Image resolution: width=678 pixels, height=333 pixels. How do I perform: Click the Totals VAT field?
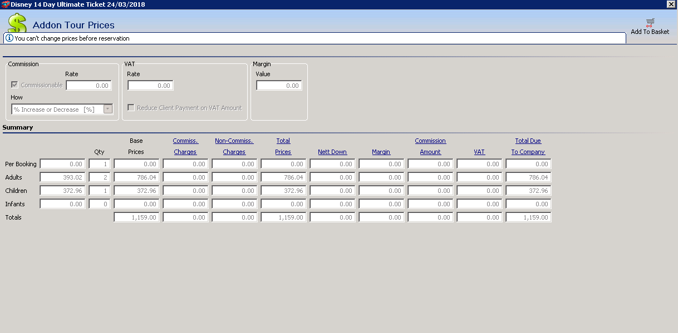(x=479, y=217)
